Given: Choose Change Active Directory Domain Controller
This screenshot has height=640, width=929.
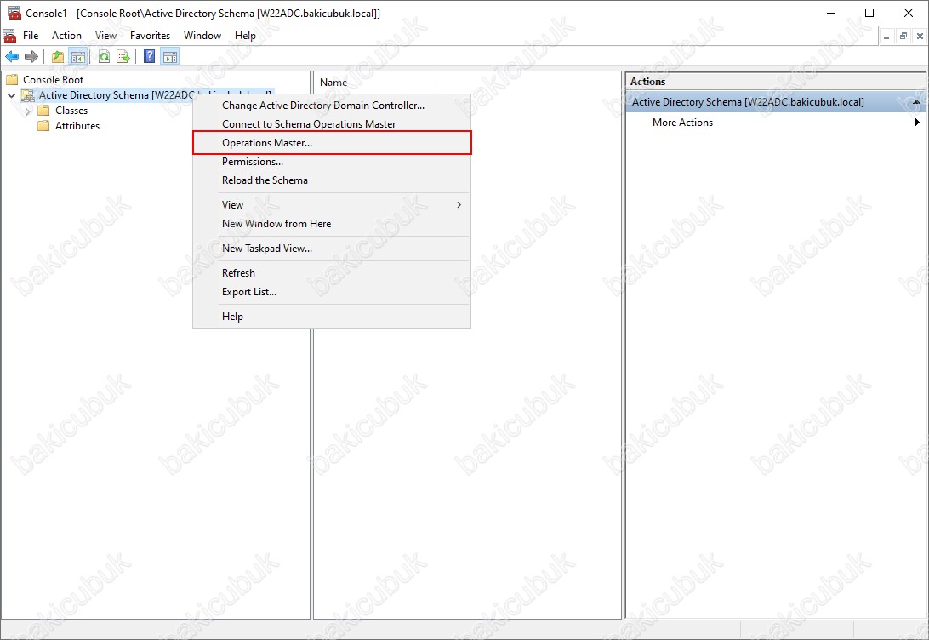Looking at the screenshot, I should 332,106.
